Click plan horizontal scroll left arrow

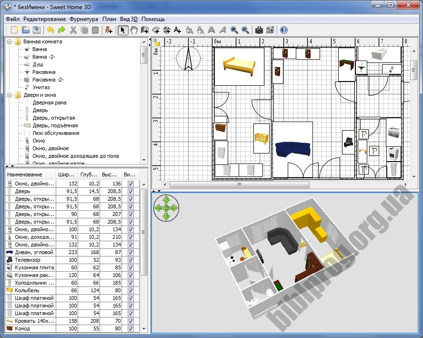point(165,184)
